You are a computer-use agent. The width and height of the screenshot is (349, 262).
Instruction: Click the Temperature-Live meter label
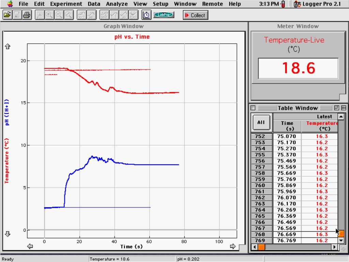(x=294, y=40)
